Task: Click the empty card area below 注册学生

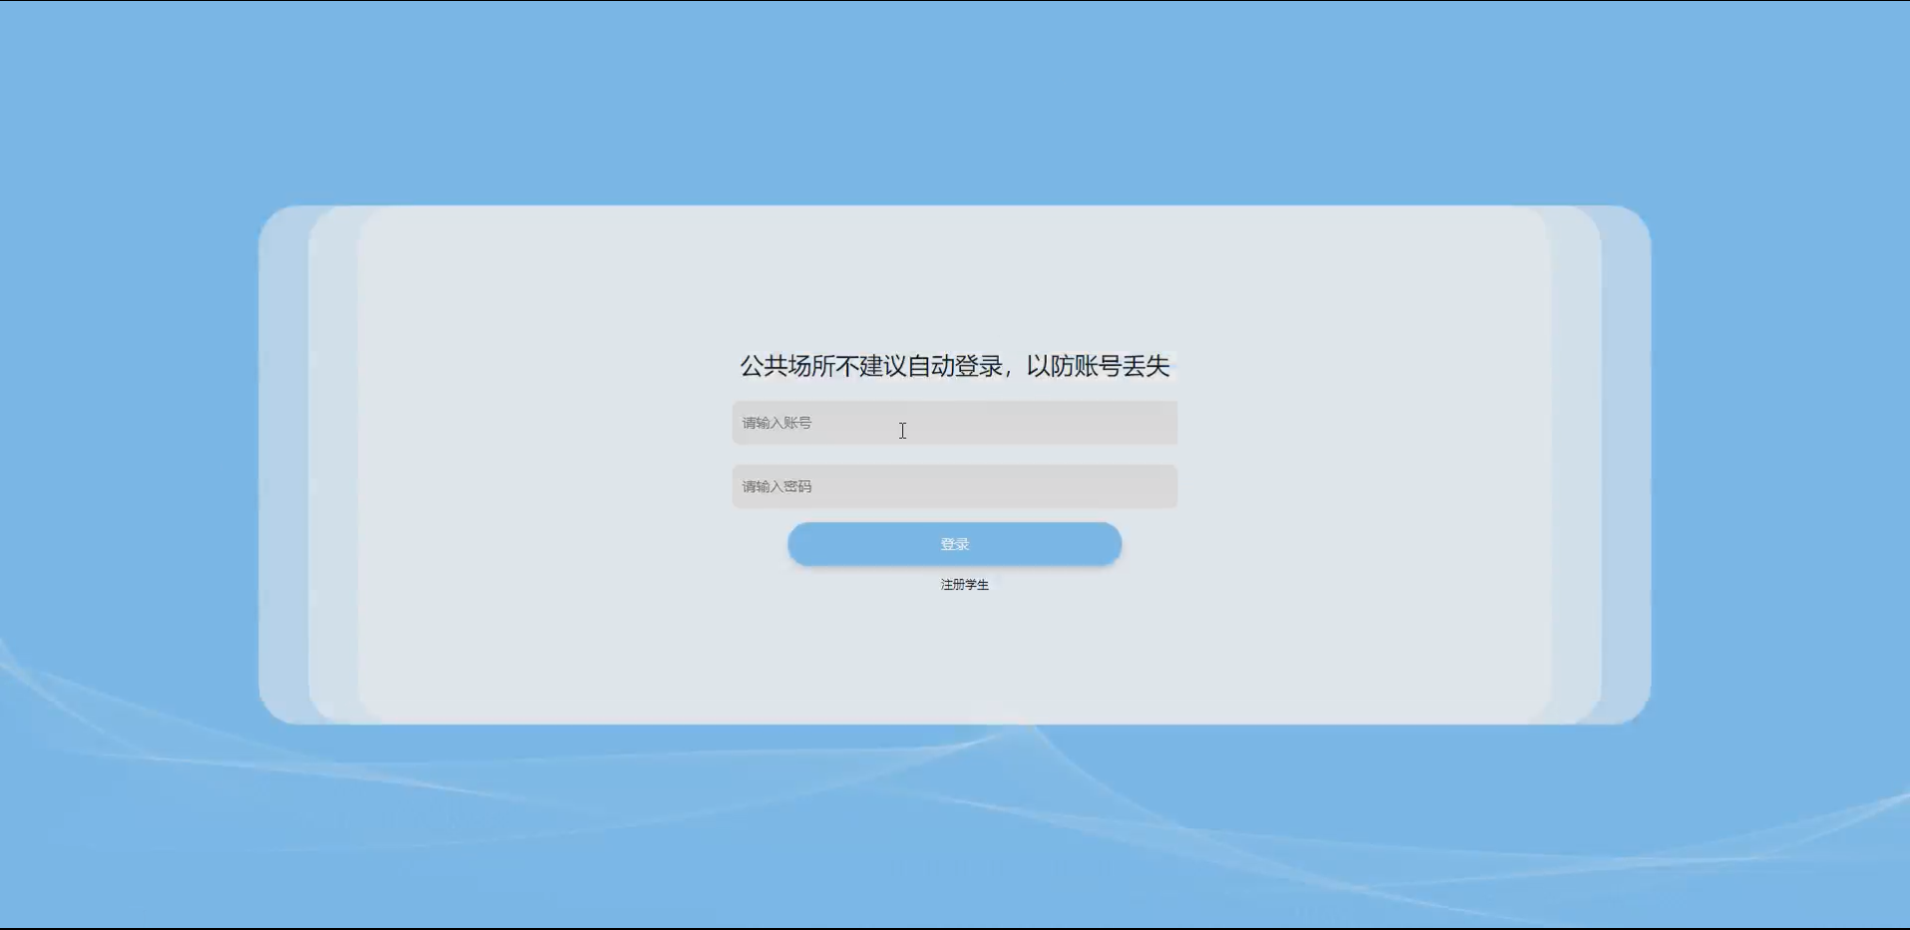Action: [954, 659]
